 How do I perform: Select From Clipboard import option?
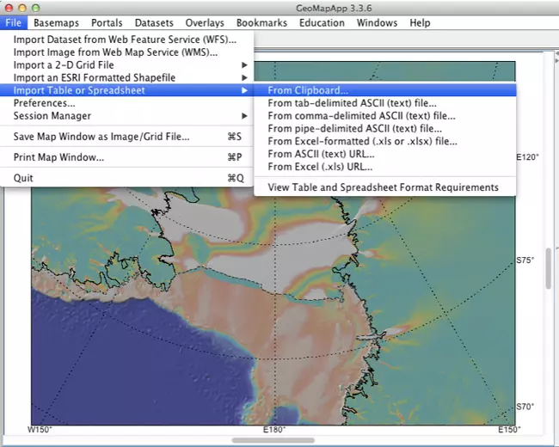click(x=308, y=90)
